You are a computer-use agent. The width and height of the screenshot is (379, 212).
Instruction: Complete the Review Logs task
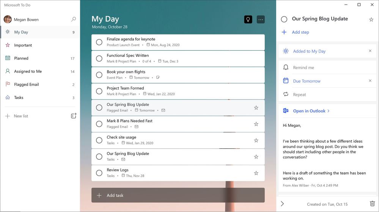[99, 173]
